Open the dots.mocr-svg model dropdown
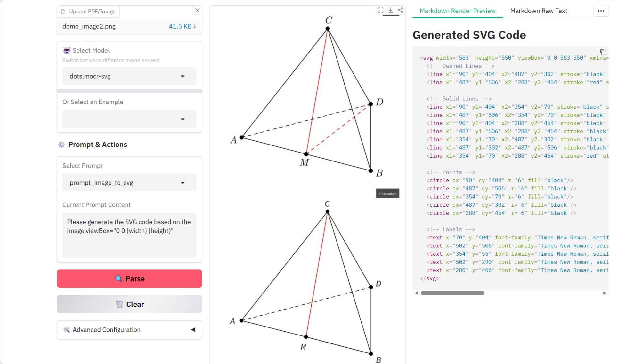634x364 pixels. (x=129, y=76)
